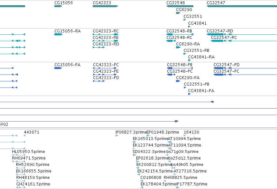The height and width of the screenshot is (189, 277).
Task: Select the bs25d12.5prime EST arrowhead
Action: coord(169,161)
